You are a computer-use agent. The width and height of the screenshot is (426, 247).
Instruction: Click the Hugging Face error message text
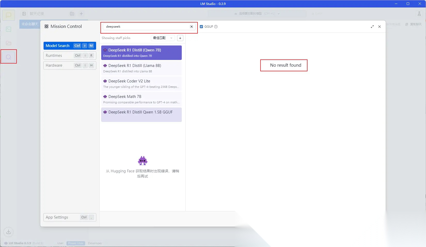click(x=143, y=174)
